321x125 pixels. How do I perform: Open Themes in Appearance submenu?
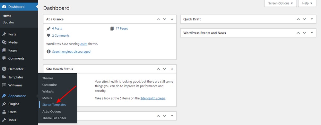(48, 78)
